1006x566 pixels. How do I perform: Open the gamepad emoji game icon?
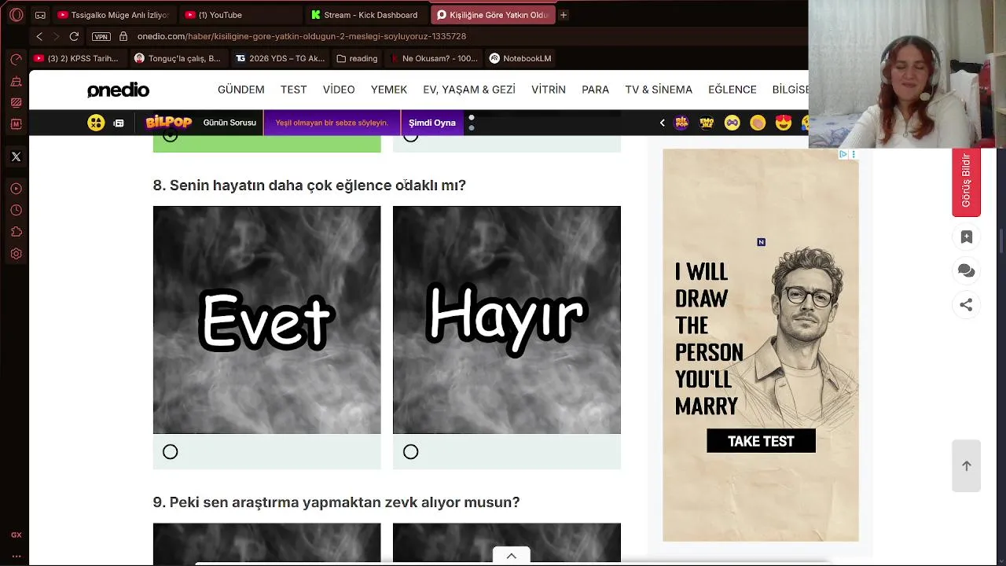pyautogui.click(x=732, y=123)
